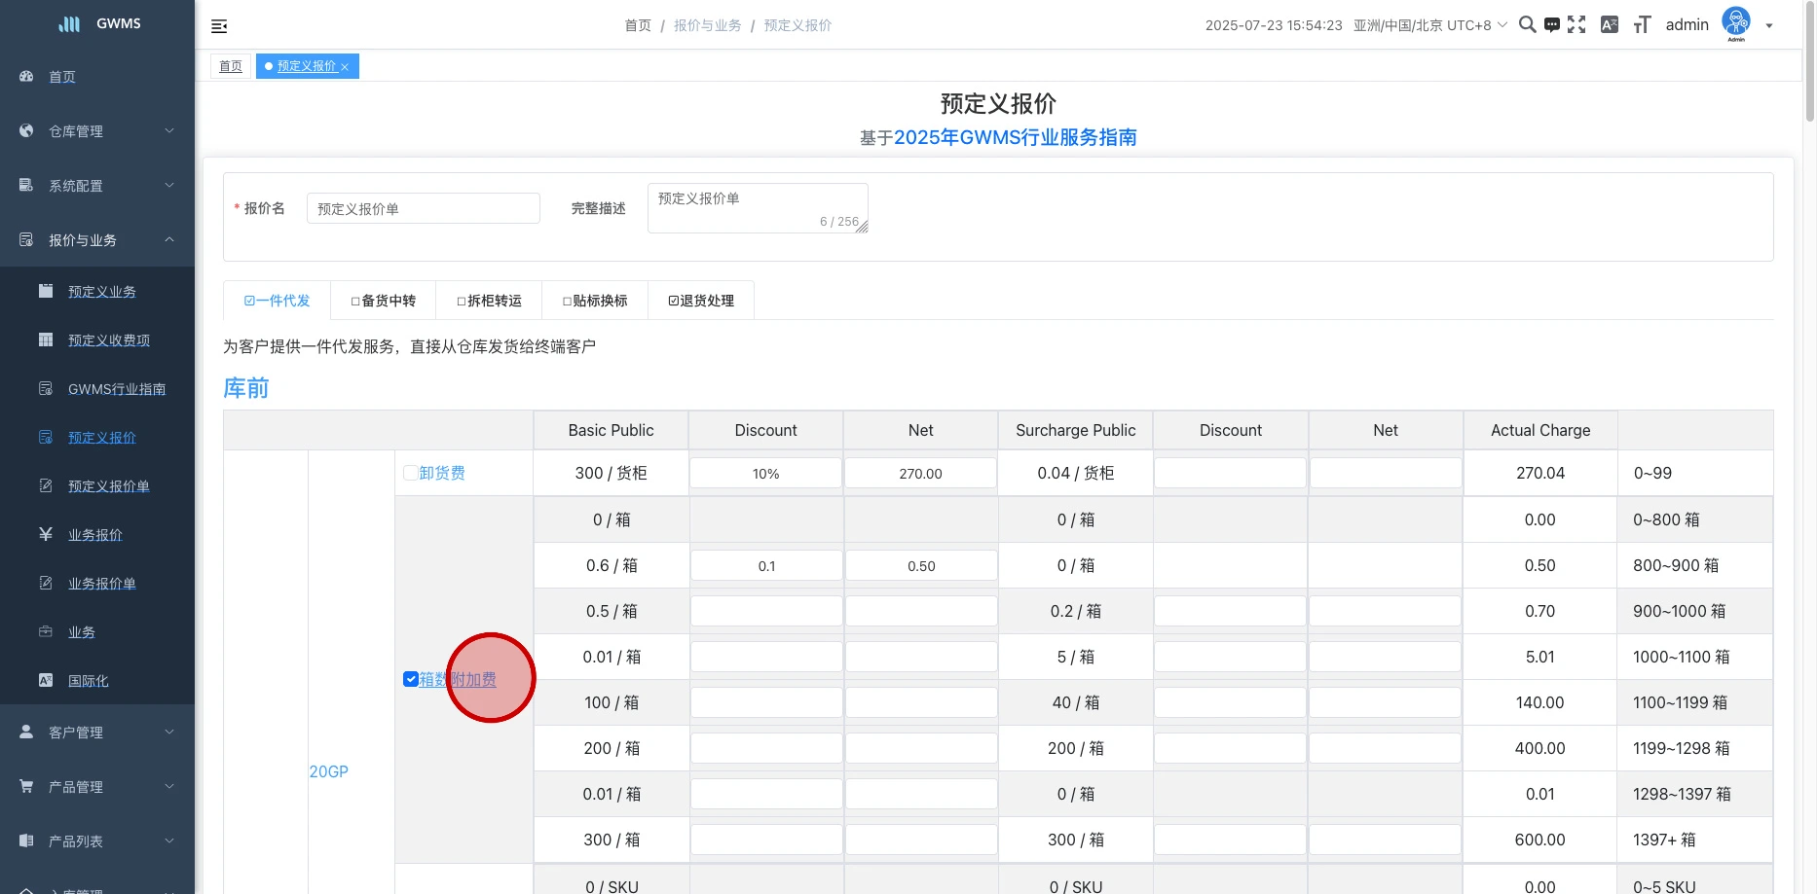Open the timezone dropdown 亚洲/中国/北京
The height and width of the screenshot is (894, 1817).
[1429, 25]
